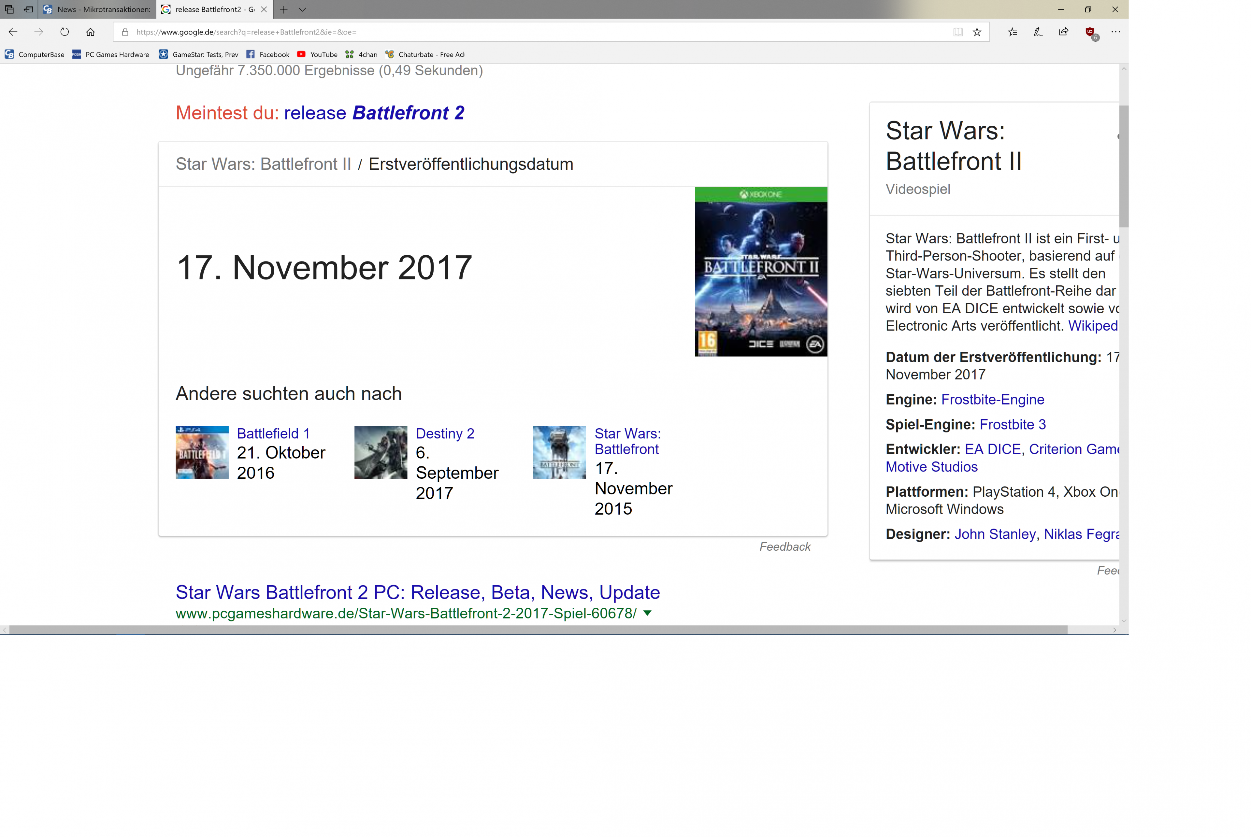1251x837 pixels.
Task: Expand pcgameshardware result URL dropdown arrow
Action: click(x=647, y=613)
